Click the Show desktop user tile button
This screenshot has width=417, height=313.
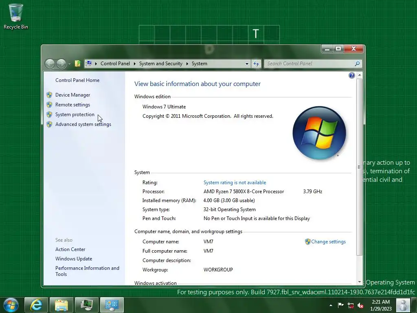pyautogui.click(x=403, y=305)
